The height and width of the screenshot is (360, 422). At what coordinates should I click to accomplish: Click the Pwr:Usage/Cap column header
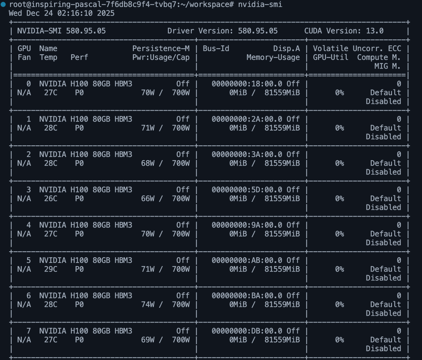[161, 57]
